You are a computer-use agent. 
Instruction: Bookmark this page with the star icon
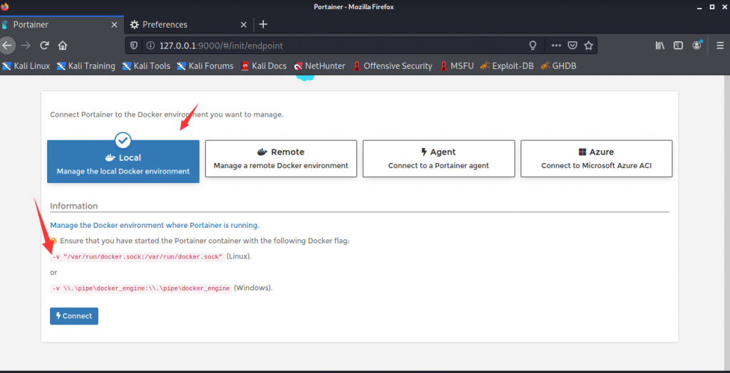(588, 46)
